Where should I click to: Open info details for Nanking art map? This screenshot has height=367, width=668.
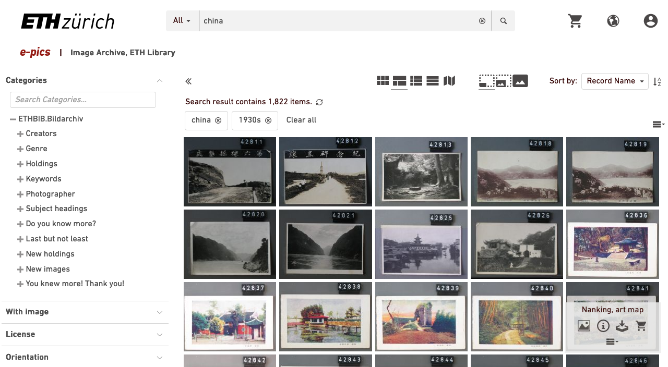(603, 326)
